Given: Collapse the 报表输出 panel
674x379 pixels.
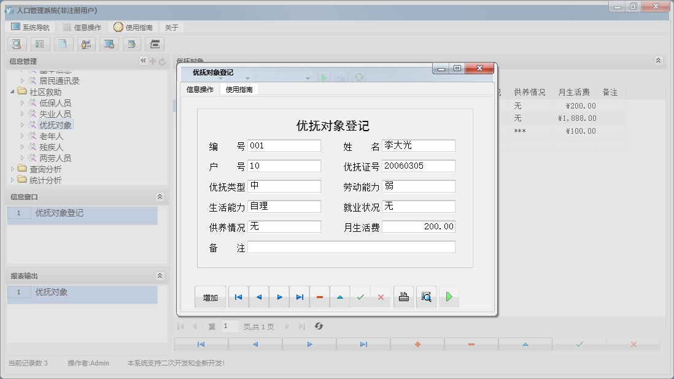Looking at the screenshot, I should click(x=159, y=276).
